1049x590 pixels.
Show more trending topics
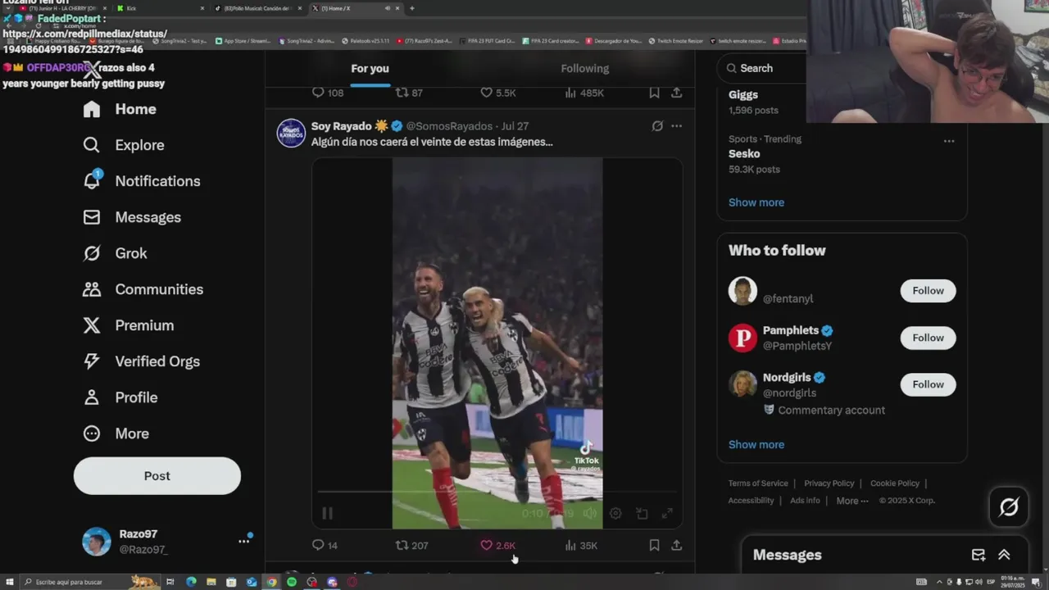coord(756,202)
